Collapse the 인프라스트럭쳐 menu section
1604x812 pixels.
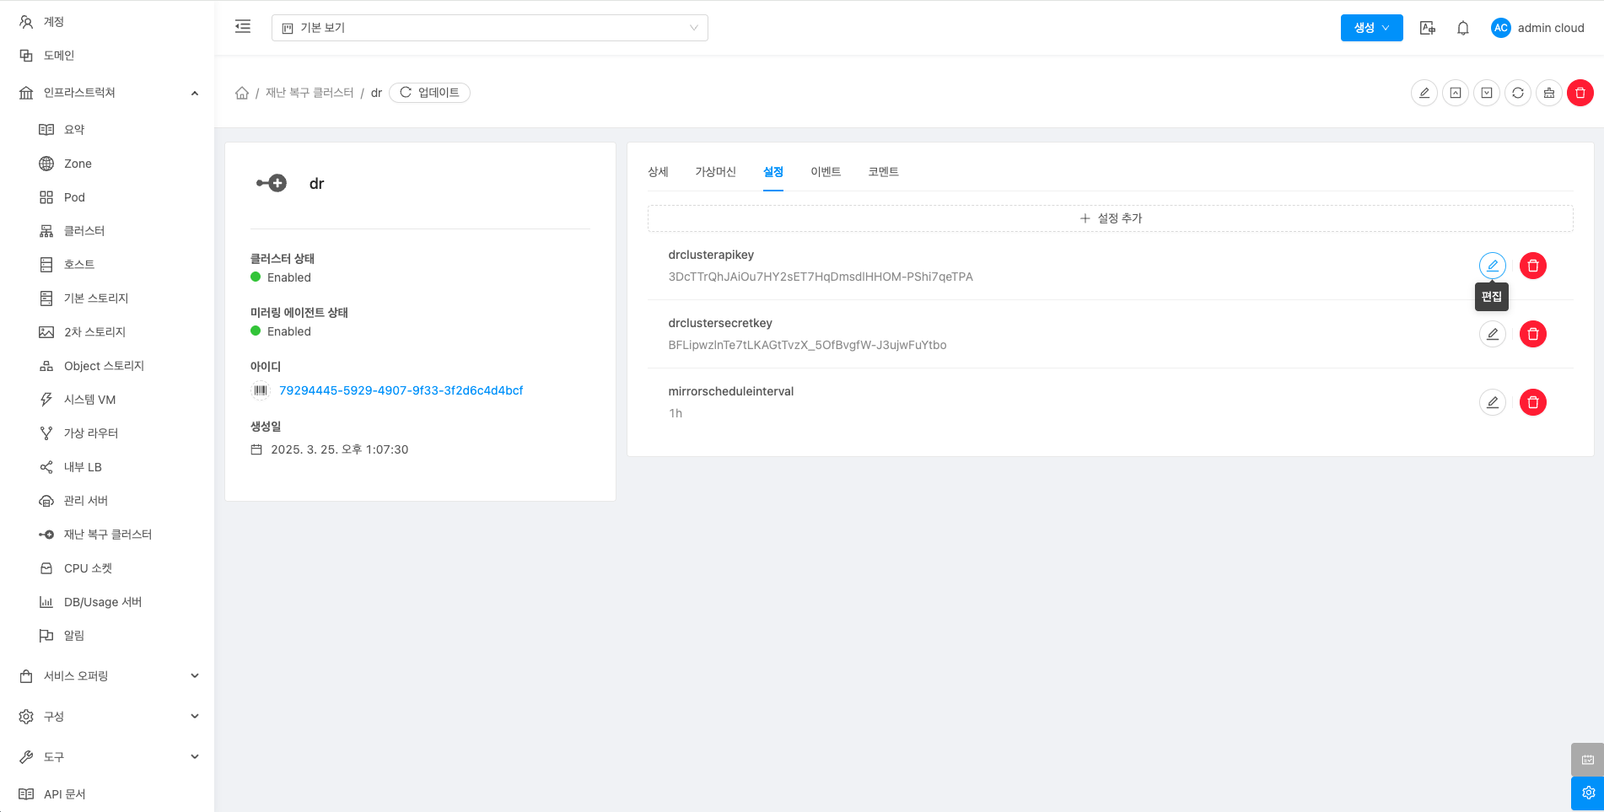tap(195, 93)
